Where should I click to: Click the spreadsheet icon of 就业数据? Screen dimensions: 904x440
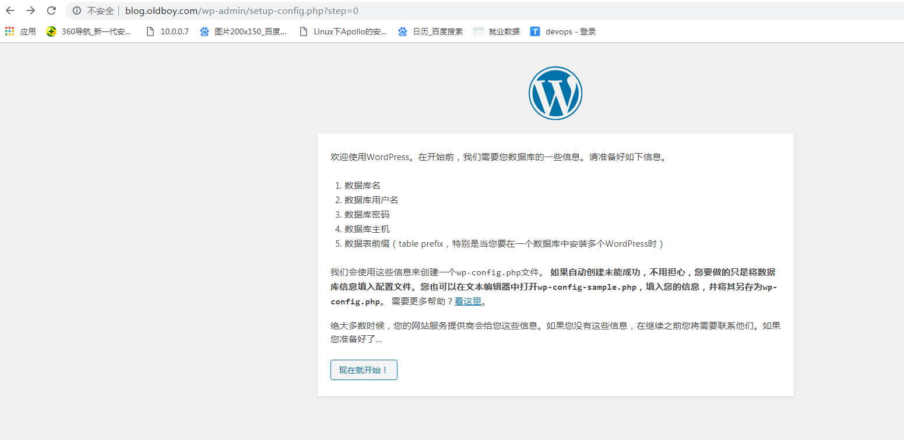click(479, 31)
